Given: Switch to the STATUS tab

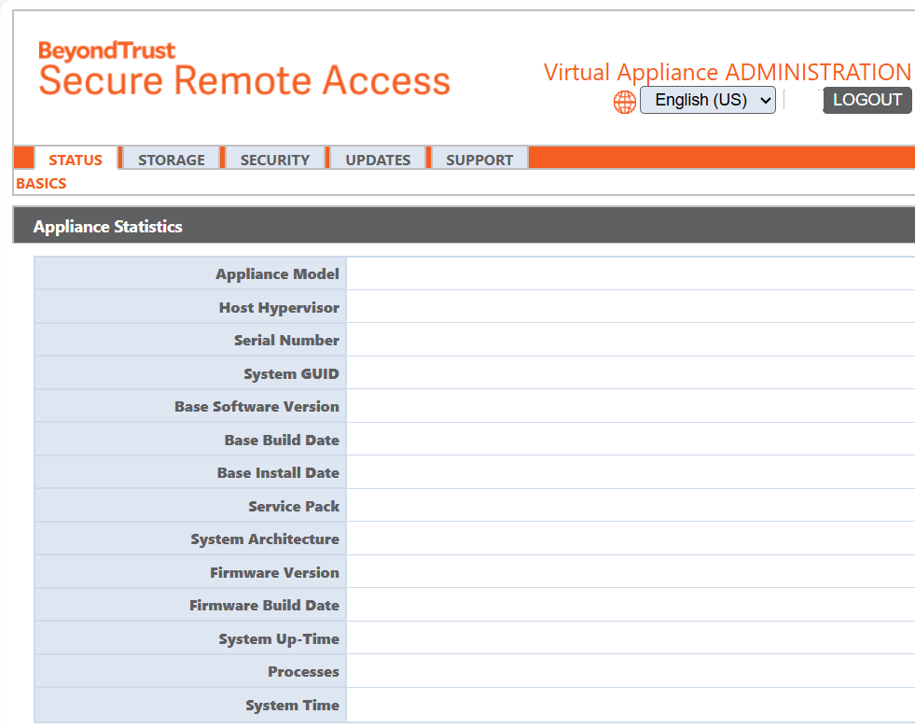Looking at the screenshot, I should 76,160.
